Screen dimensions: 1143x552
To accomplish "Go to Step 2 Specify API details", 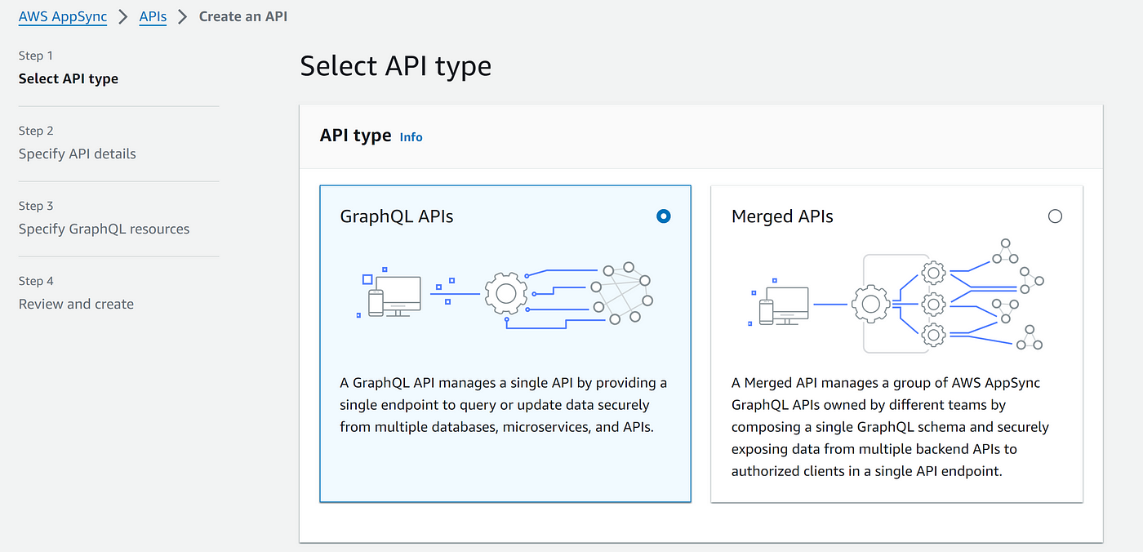I will pos(78,143).
